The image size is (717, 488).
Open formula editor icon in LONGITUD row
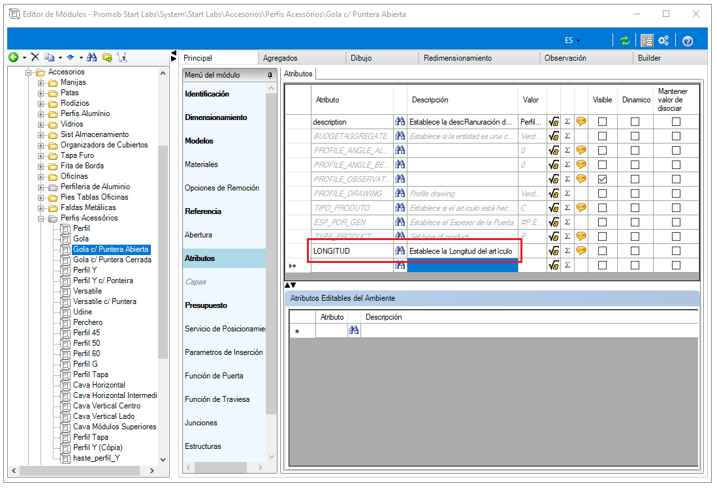554,251
